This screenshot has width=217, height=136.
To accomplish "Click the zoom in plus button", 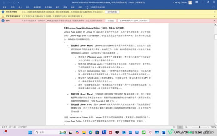I will click(209, 127).
